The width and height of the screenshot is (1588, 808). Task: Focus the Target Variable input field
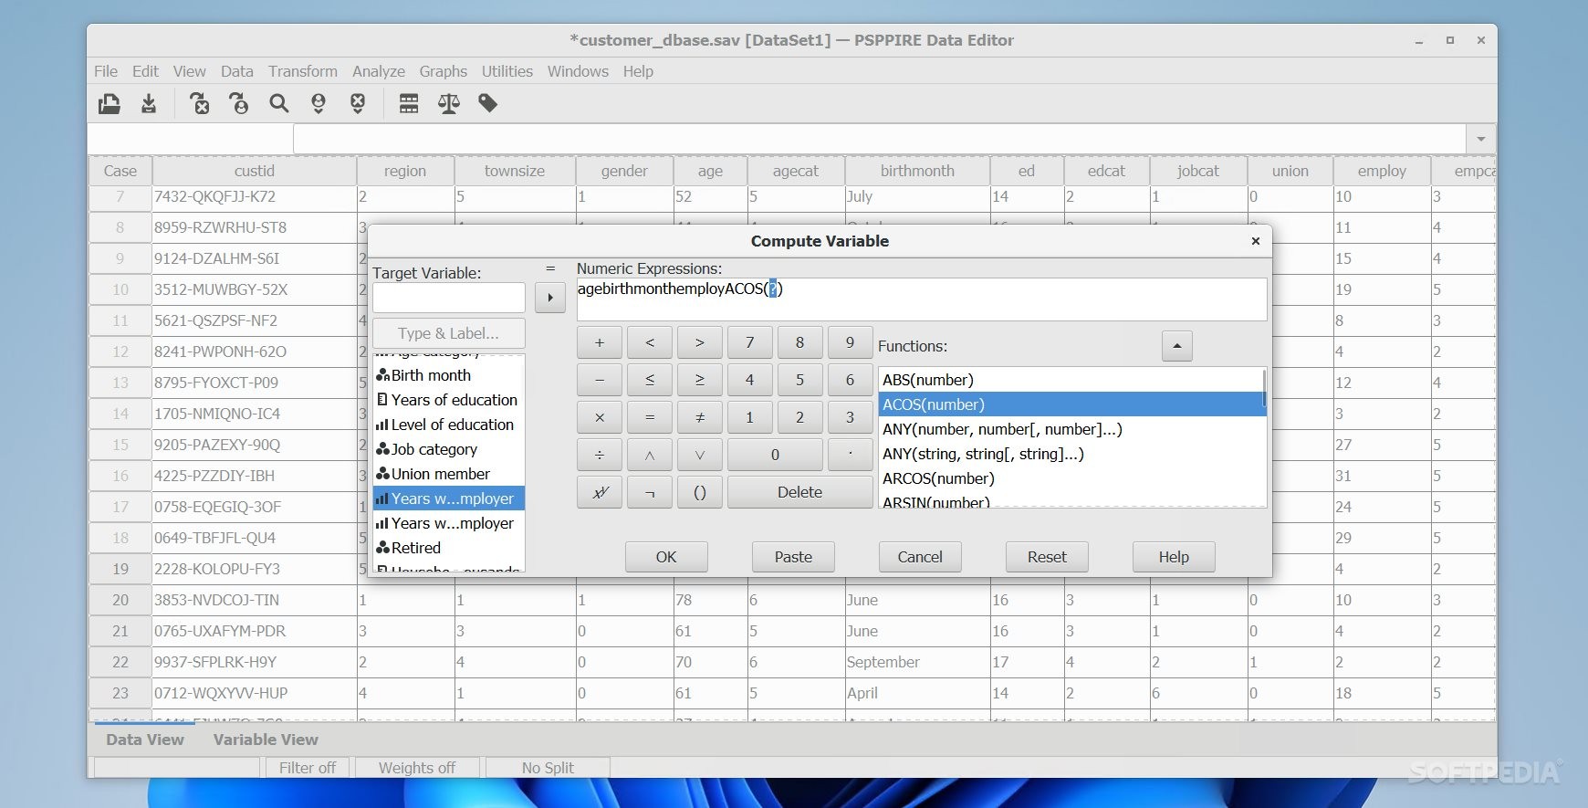448,298
